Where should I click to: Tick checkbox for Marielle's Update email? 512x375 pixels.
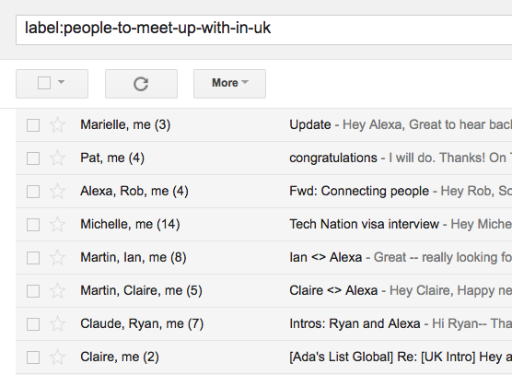(33, 125)
